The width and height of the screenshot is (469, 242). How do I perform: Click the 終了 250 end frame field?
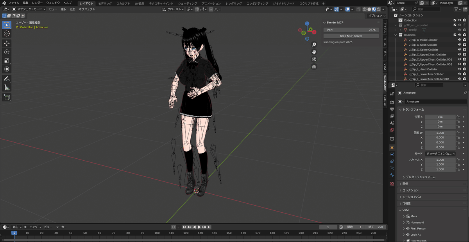(376, 227)
